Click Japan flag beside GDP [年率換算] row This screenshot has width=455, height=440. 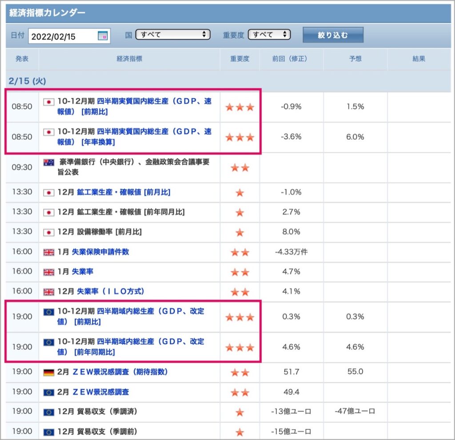(49, 132)
